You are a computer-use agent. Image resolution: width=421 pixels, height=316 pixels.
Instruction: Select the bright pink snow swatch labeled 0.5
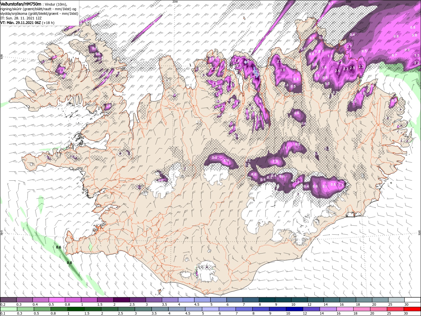[57, 300]
